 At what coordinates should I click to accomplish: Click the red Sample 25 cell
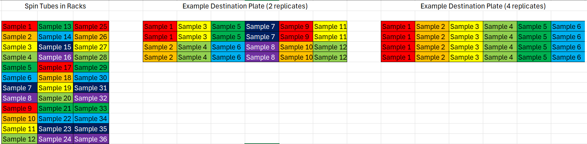(x=91, y=26)
